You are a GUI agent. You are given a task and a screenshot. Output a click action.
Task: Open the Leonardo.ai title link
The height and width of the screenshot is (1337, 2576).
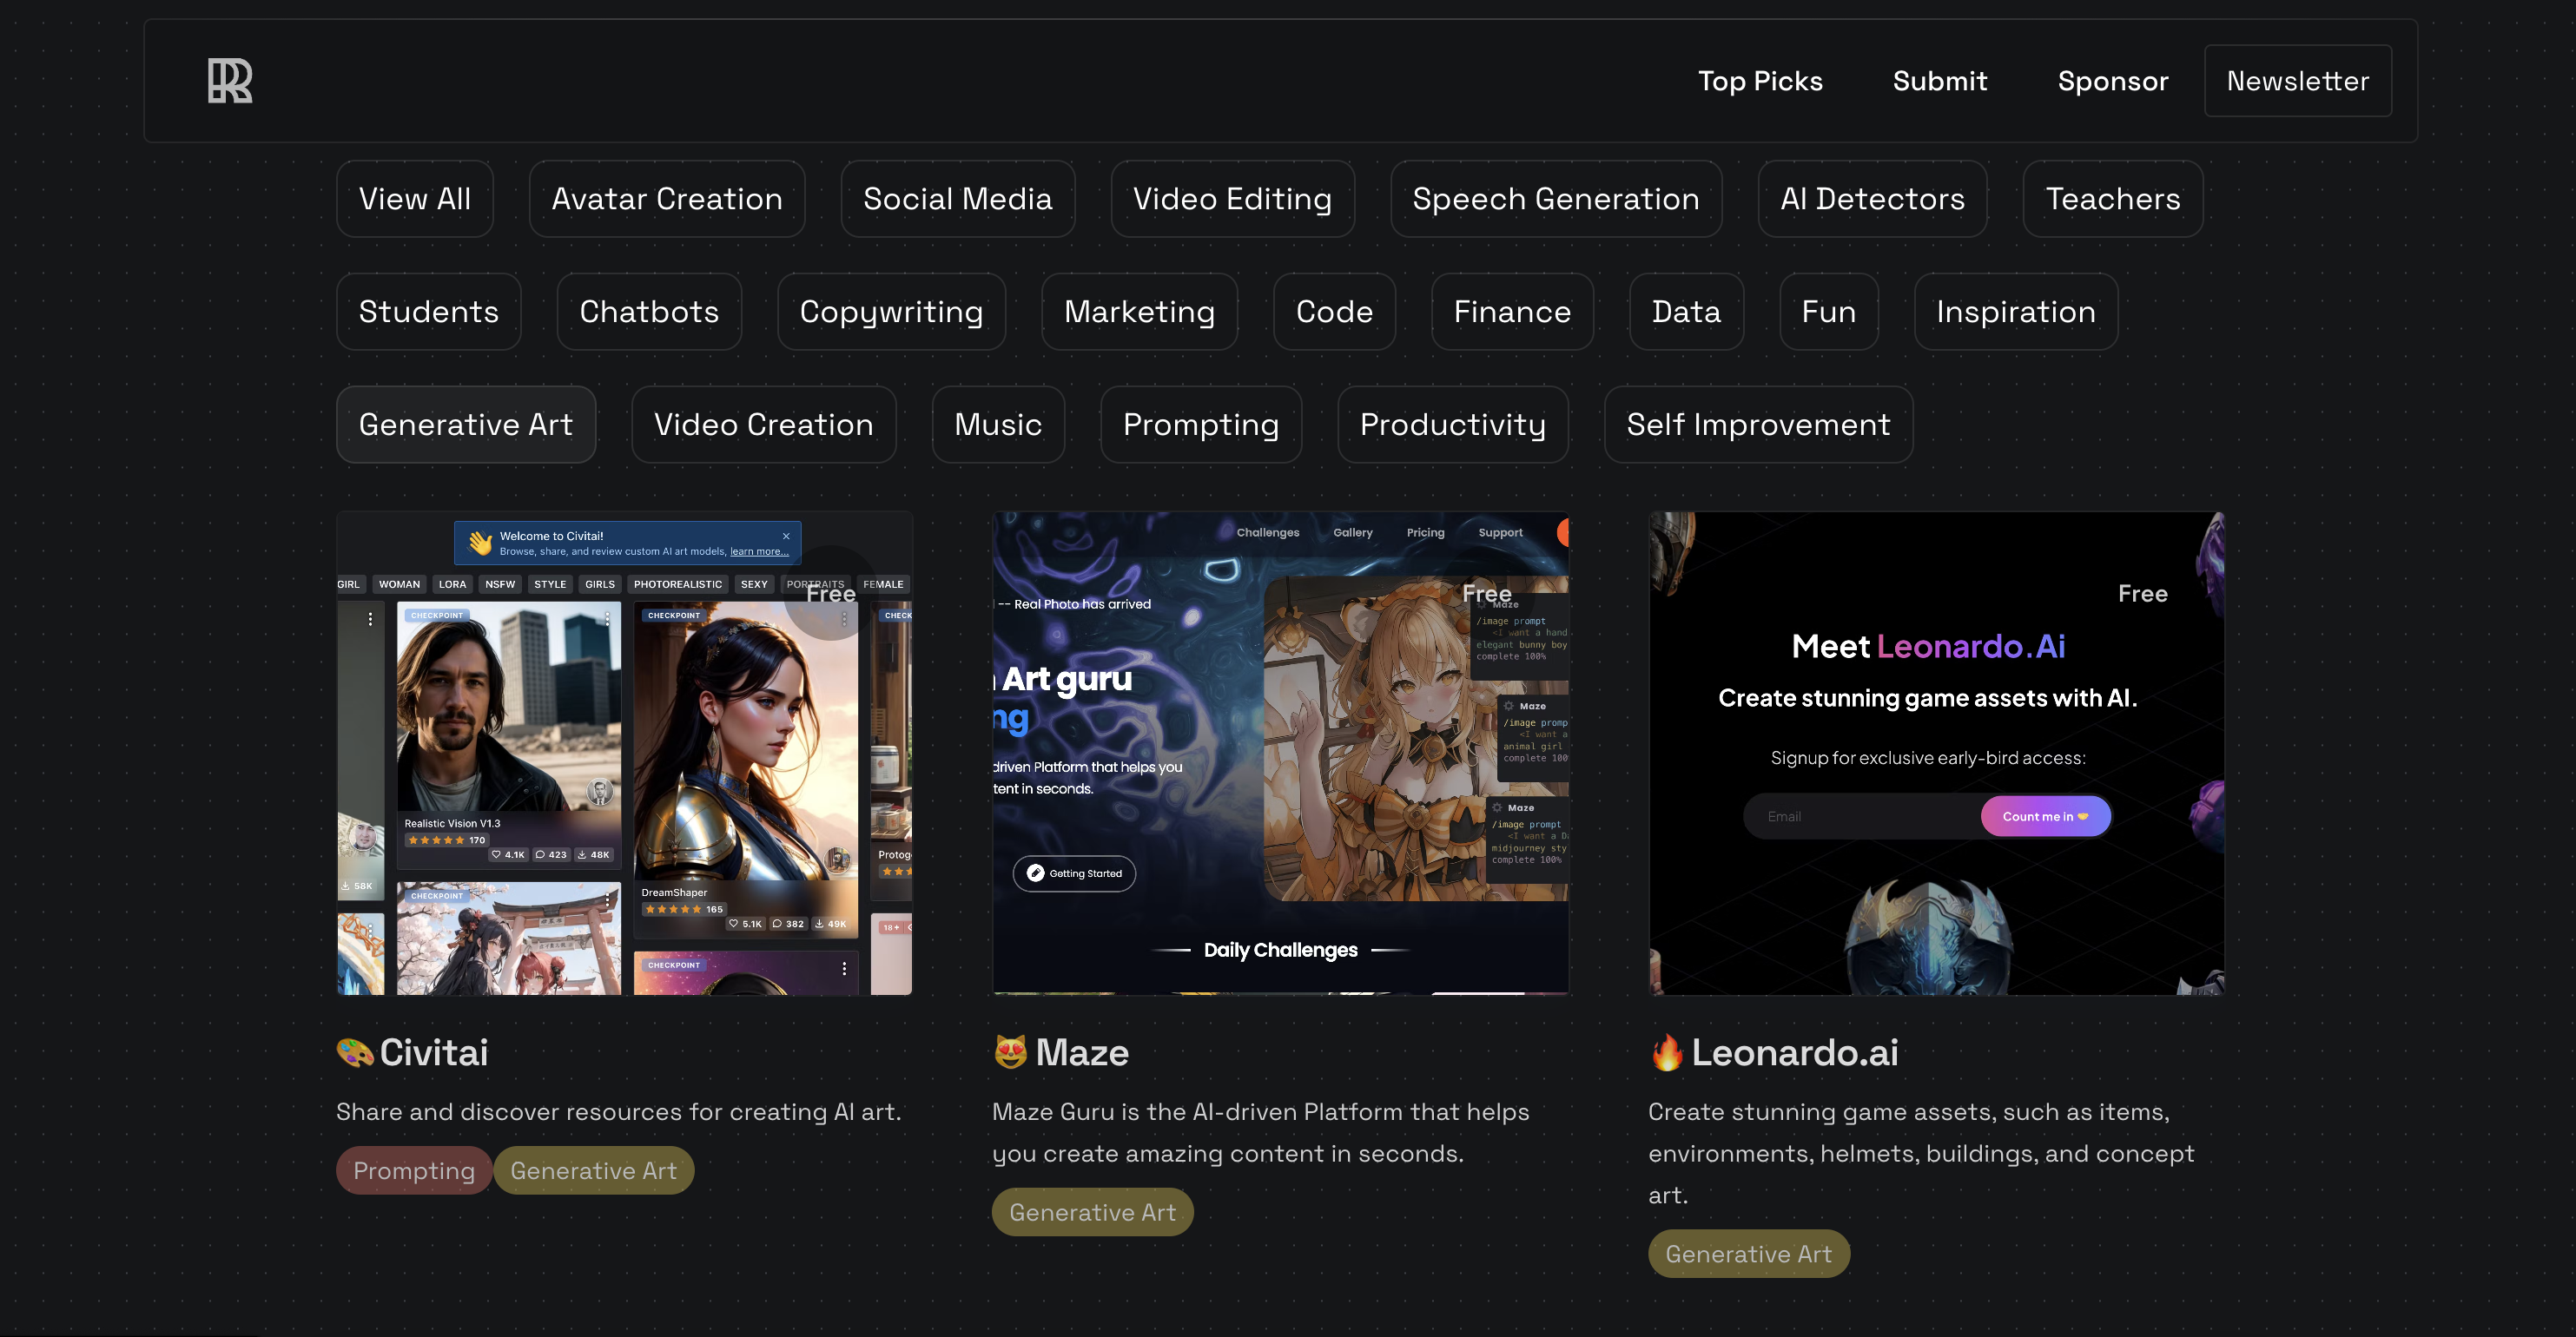point(1795,1052)
